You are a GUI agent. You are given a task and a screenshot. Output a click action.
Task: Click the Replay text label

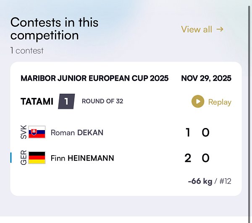point(220,102)
